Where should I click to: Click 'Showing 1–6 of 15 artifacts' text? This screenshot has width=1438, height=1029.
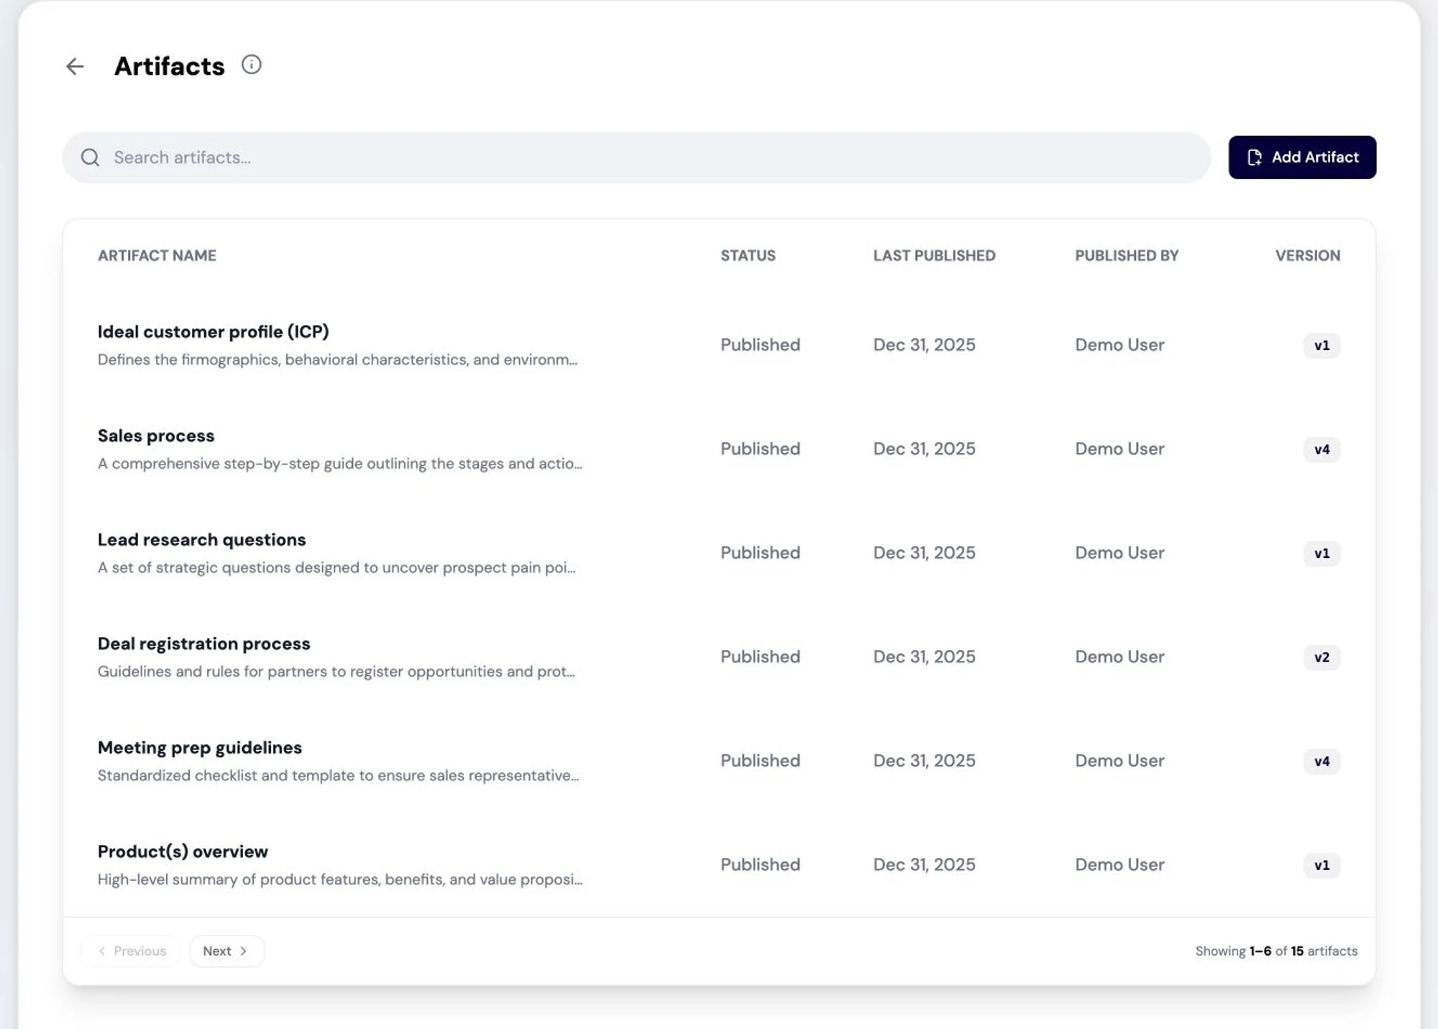pyautogui.click(x=1276, y=951)
